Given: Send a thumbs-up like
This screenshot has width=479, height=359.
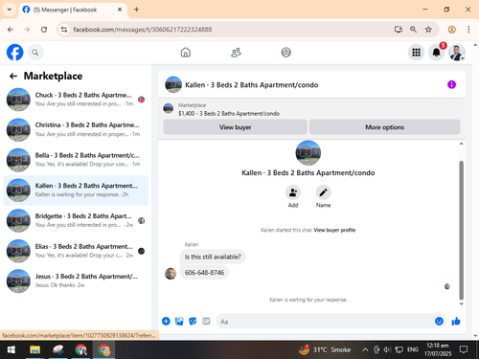Looking at the screenshot, I should click(456, 321).
